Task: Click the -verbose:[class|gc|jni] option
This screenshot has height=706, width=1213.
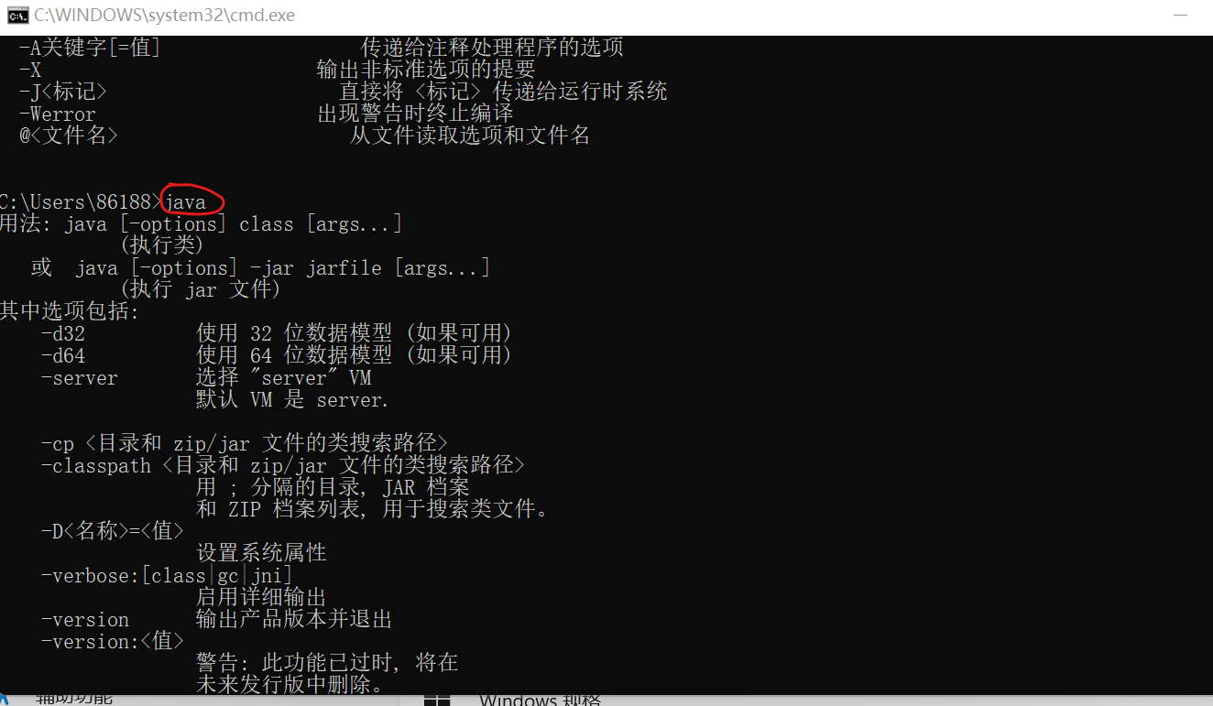Action: [x=167, y=576]
